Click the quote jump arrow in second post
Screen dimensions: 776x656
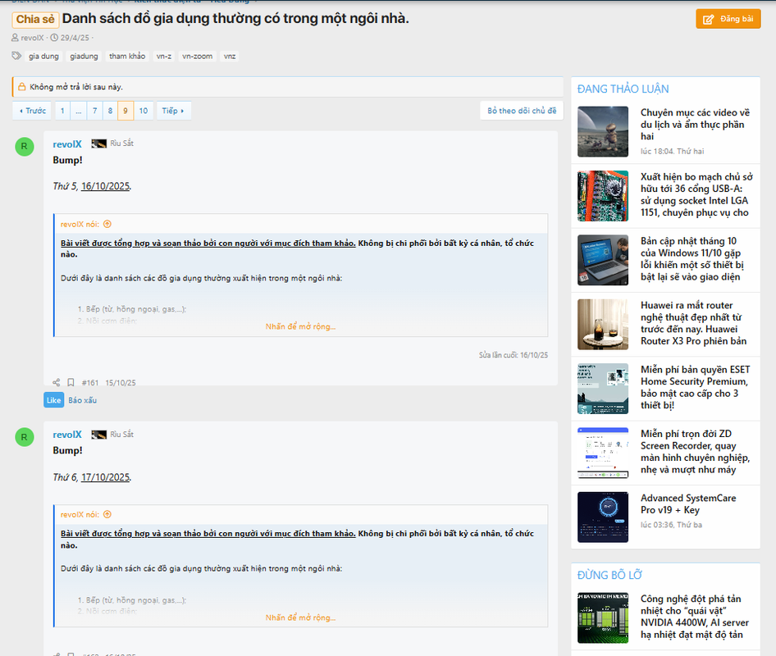point(107,514)
